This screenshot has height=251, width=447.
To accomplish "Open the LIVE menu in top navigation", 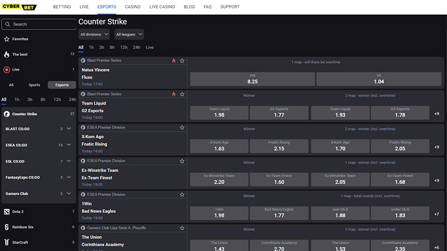I will [84, 7].
